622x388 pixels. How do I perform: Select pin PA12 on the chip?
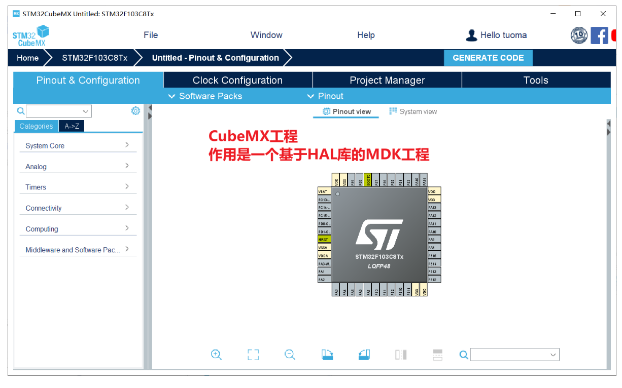coord(434,215)
